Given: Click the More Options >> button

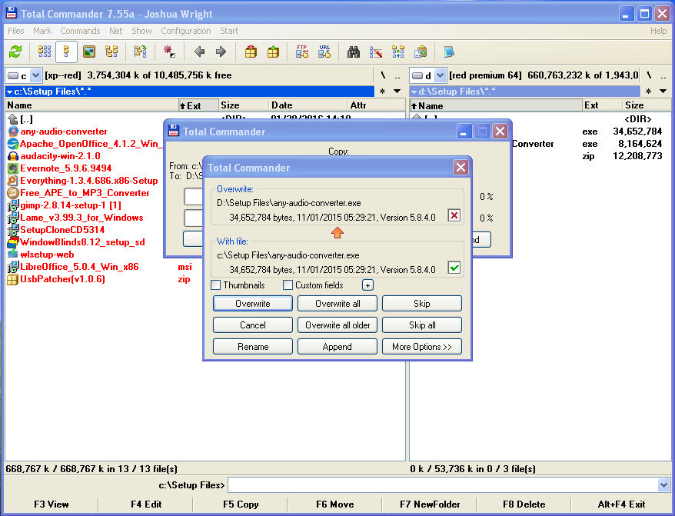Looking at the screenshot, I should (x=421, y=347).
